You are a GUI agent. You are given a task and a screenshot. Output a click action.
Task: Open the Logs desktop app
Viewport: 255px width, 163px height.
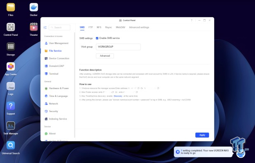(11, 86)
